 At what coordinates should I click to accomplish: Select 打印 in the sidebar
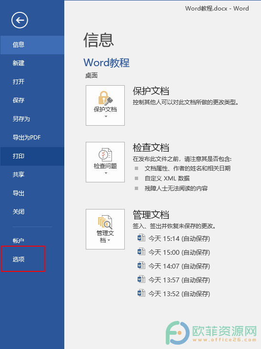click(32, 156)
